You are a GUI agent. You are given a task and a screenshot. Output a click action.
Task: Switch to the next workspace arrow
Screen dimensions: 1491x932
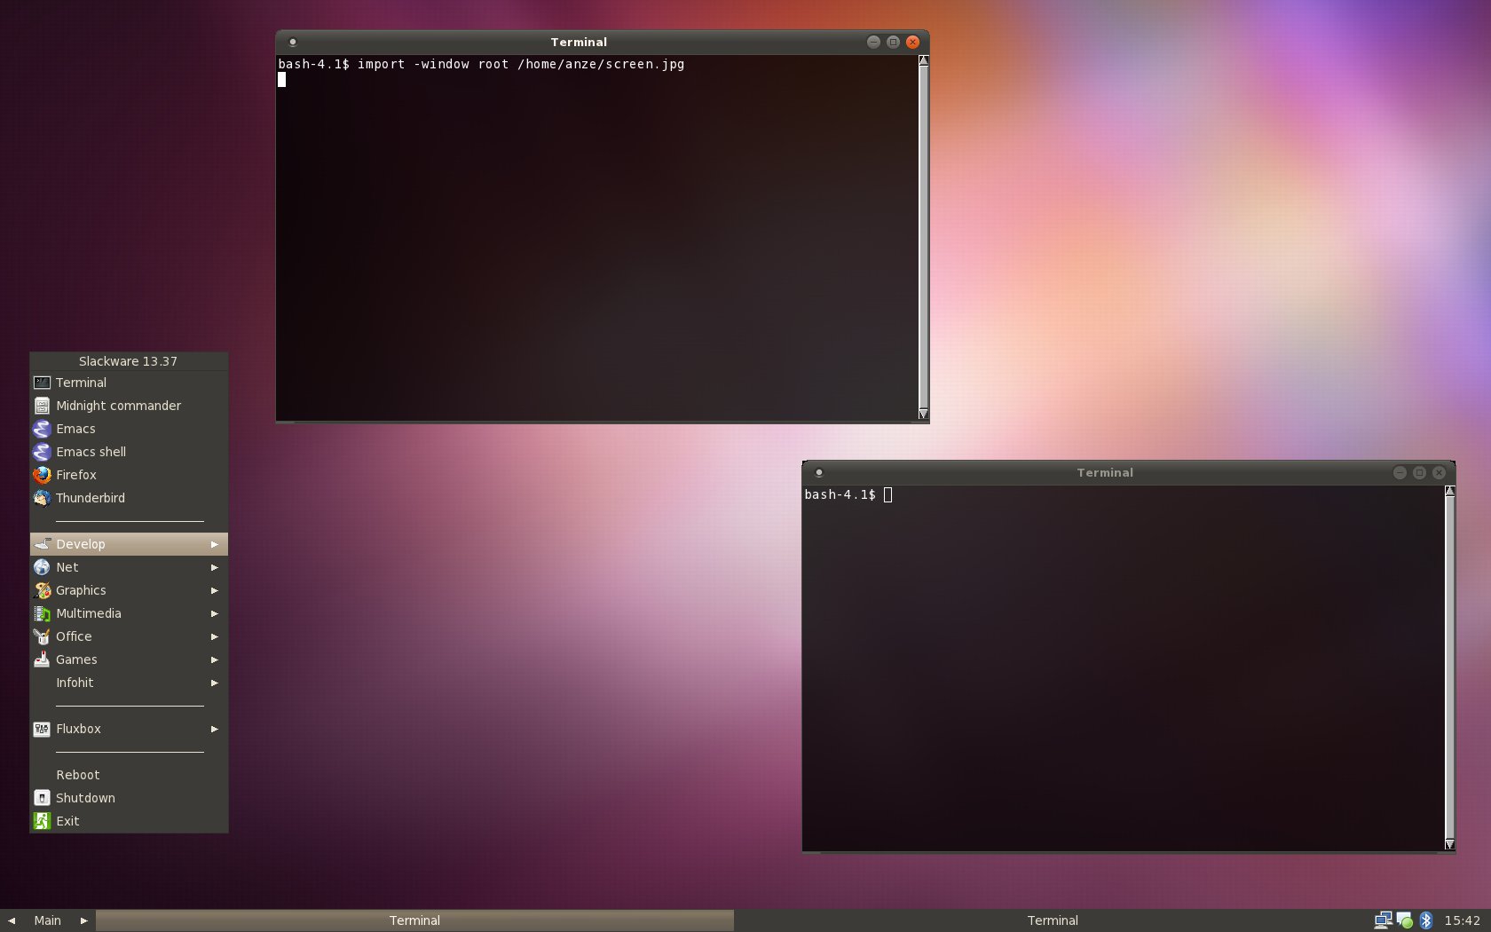coord(83,920)
